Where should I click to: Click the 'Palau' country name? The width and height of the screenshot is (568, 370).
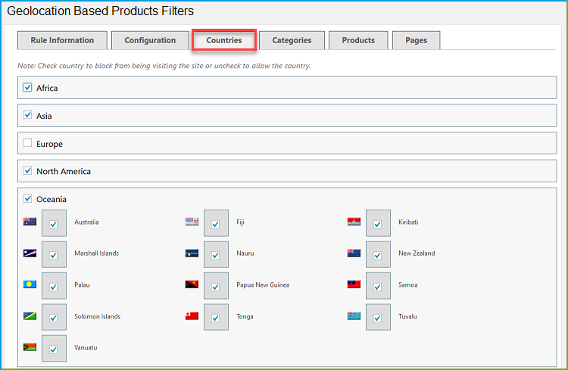pyautogui.click(x=83, y=284)
